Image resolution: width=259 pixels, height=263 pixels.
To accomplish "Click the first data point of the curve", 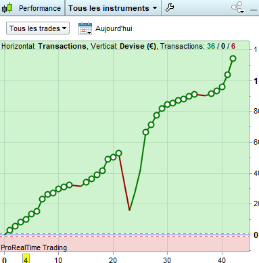I will tap(9, 231).
